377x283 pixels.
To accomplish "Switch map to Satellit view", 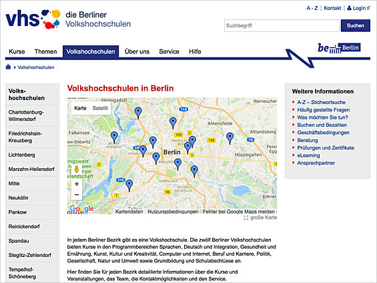I will click(100, 108).
